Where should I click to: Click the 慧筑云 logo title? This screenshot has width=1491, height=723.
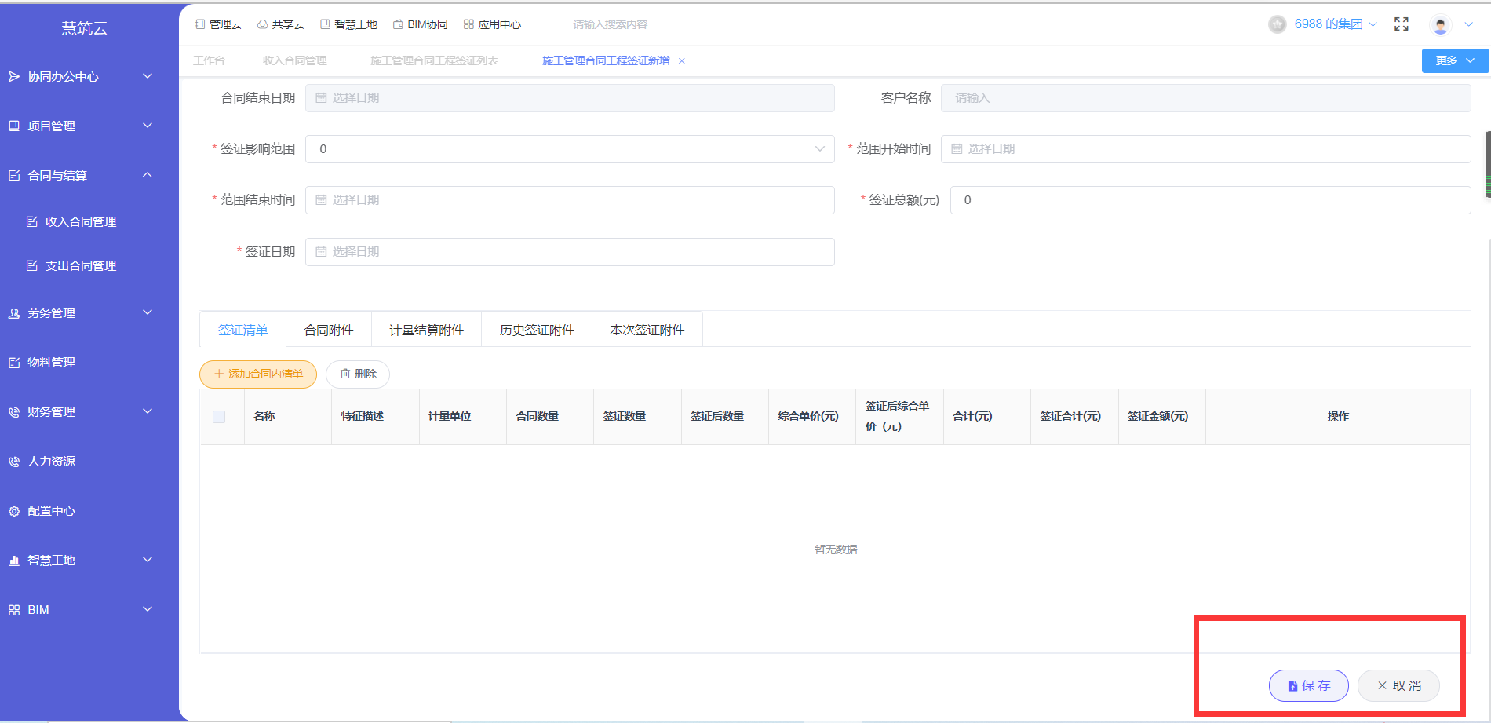coord(85,28)
